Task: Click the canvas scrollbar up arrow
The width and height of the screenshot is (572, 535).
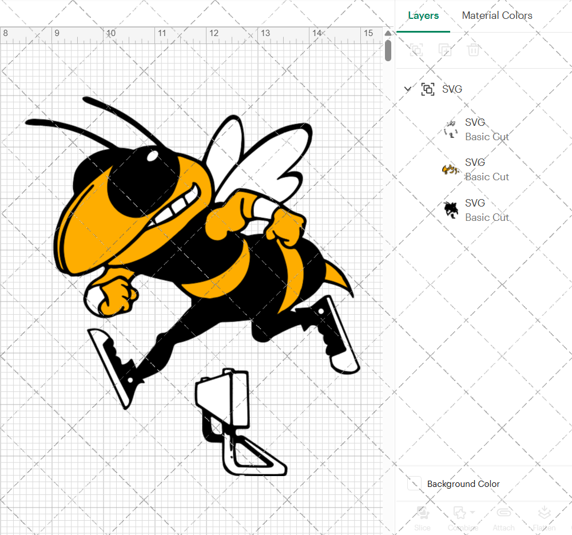Action: (x=388, y=33)
